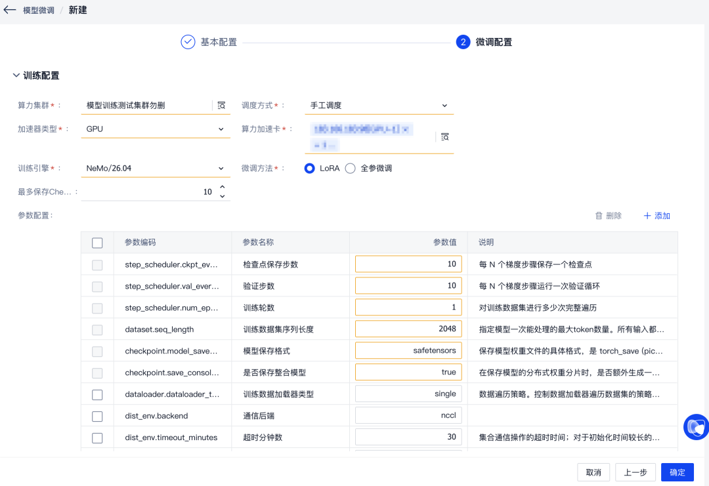Click the back arrow icon
The width and height of the screenshot is (709, 486).
tap(9, 9)
